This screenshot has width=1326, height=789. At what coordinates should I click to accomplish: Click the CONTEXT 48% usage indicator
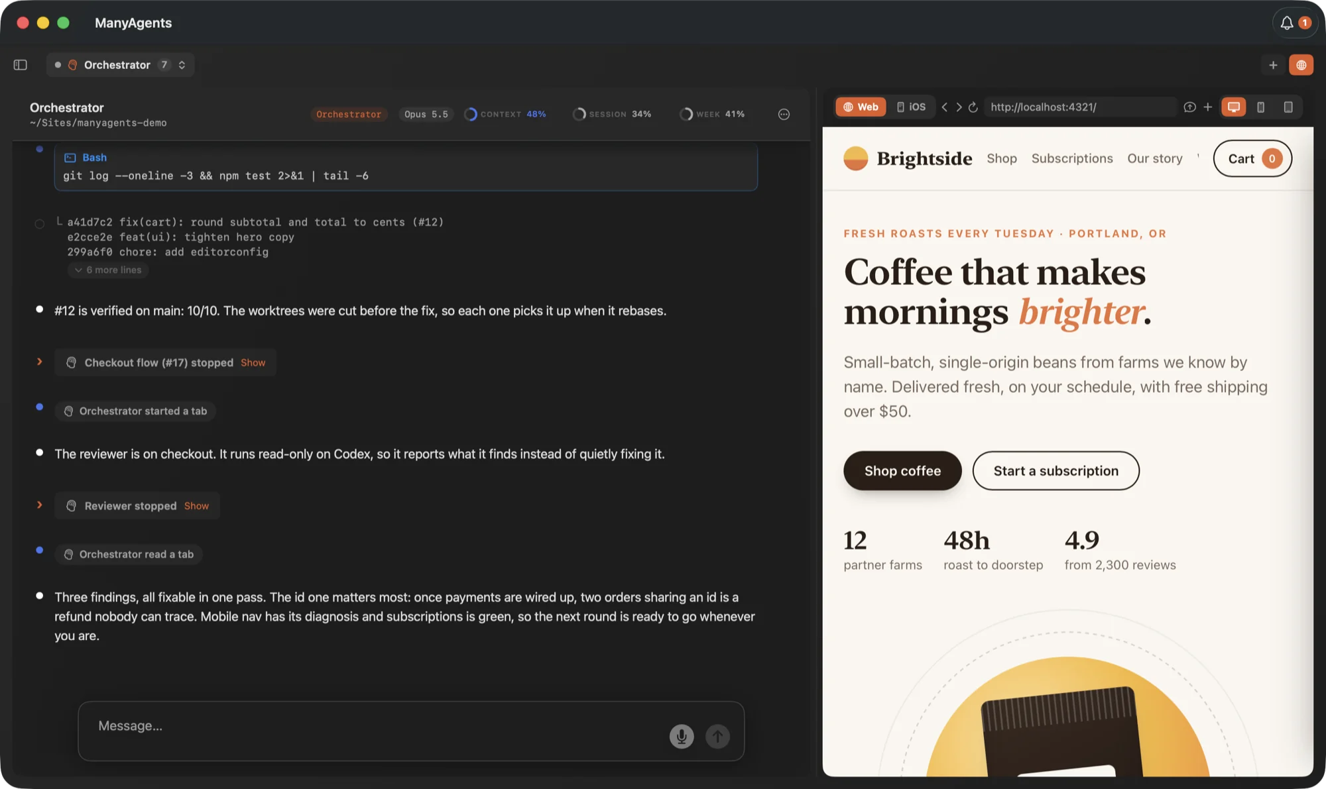(506, 114)
